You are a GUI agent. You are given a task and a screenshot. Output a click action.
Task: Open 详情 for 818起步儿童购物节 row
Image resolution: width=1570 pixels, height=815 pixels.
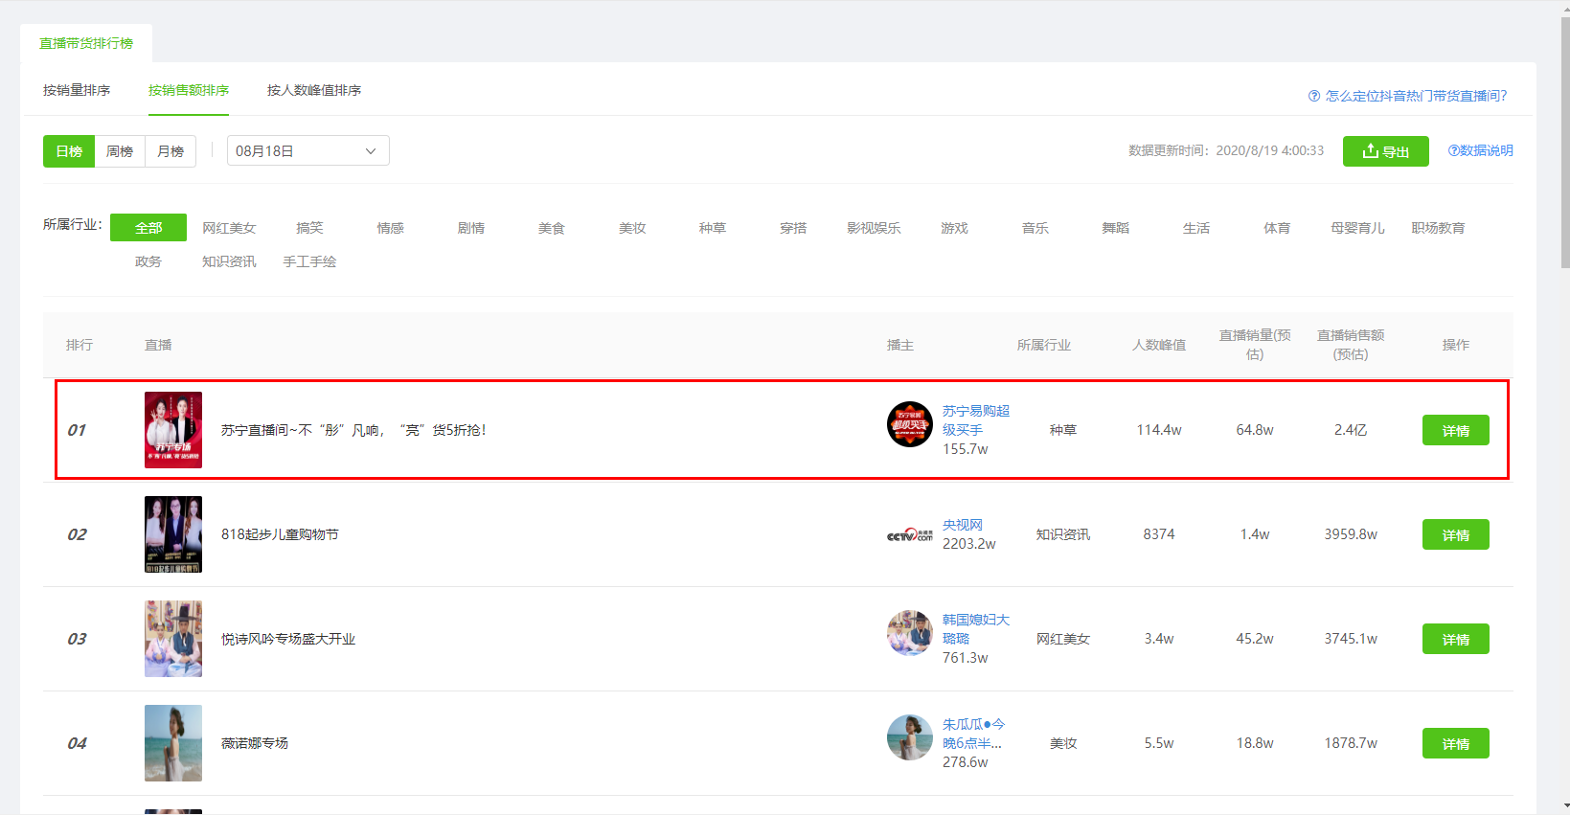tap(1455, 534)
